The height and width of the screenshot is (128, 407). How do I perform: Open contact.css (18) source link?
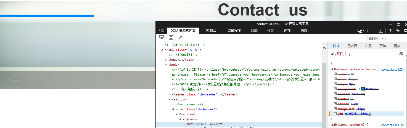[x=392, y=125]
